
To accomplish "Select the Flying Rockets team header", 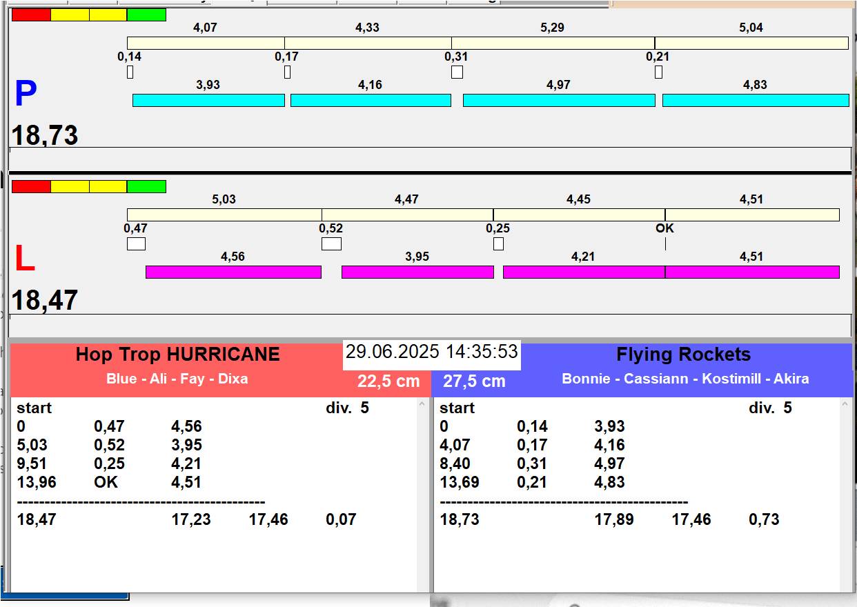I will pos(683,355).
